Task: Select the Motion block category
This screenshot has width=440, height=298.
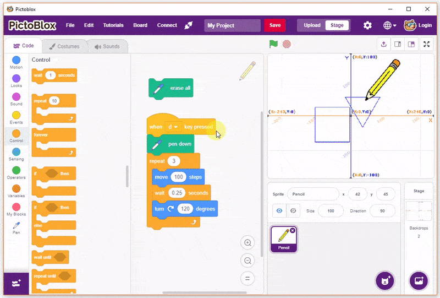Action: (x=16, y=62)
